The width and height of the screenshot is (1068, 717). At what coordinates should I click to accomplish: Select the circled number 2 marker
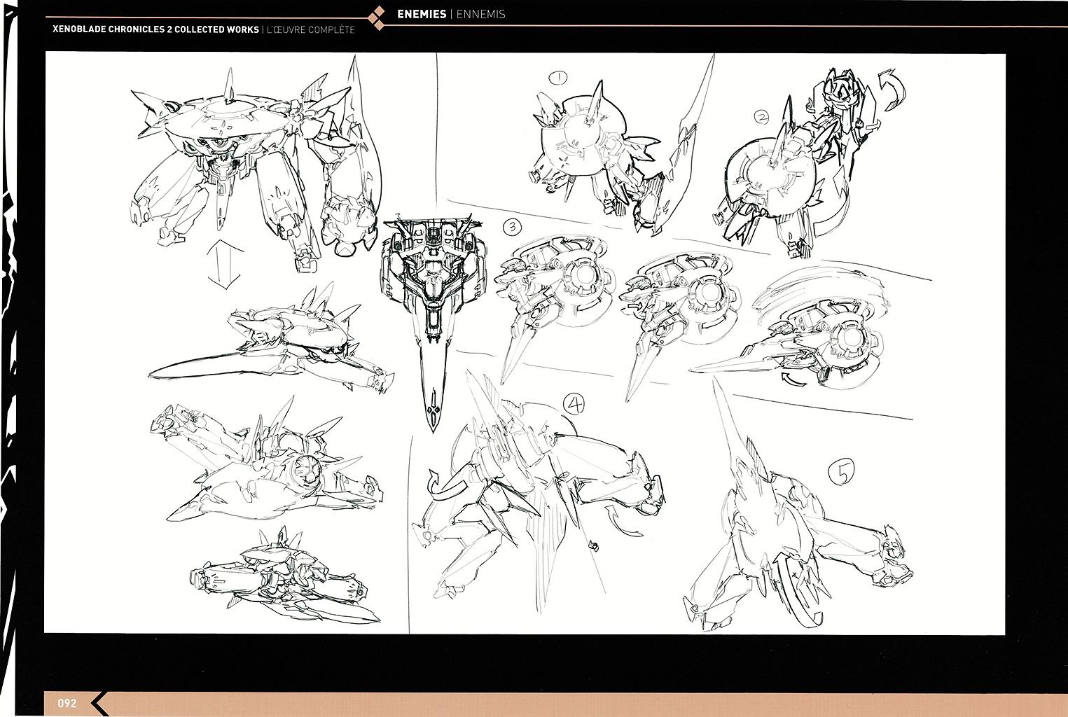click(762, 117)
